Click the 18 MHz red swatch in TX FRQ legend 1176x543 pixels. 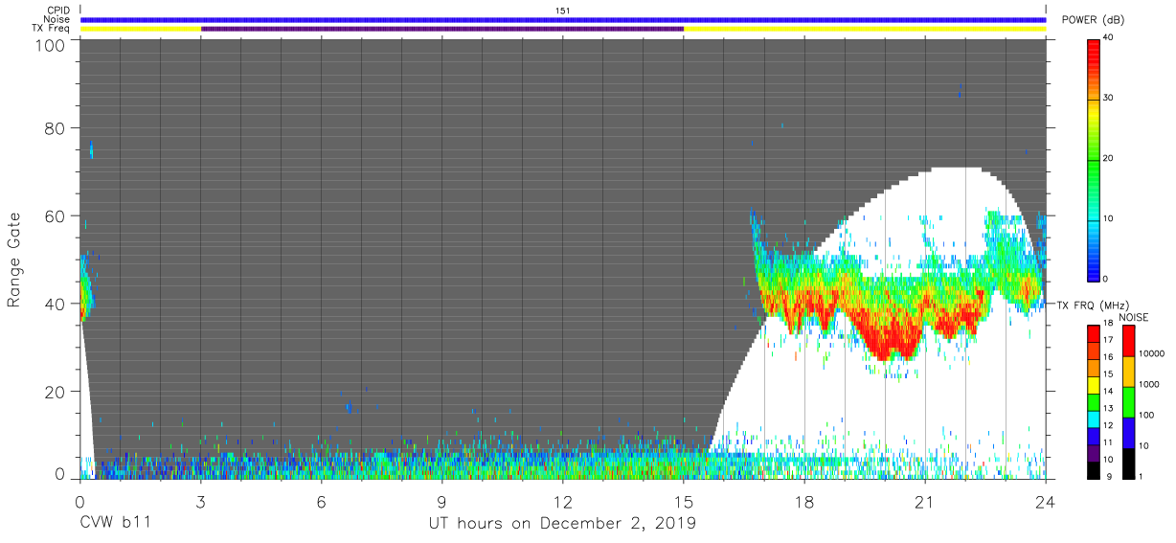1095,333
